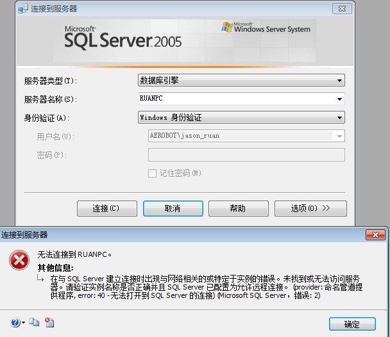
Task: Click the error dialog title 连接到服务器
Action: pos(24,234)
